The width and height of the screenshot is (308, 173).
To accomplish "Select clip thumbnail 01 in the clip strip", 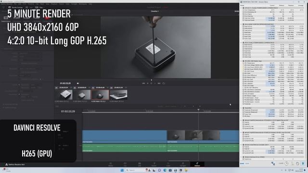I will click(x=64, y=95).
